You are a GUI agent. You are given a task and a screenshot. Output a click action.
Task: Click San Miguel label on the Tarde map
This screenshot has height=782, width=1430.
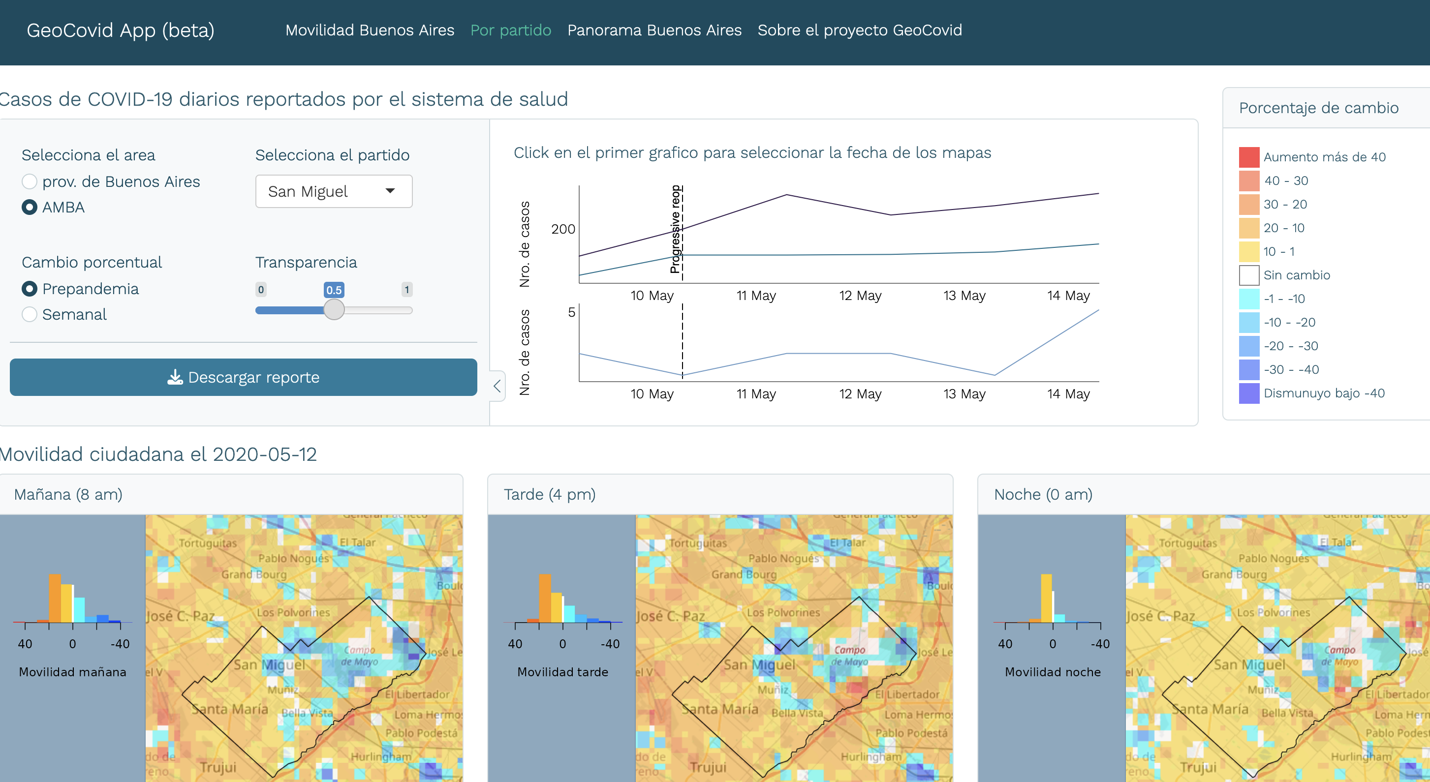pyautogui.click(x=759, y=664)
